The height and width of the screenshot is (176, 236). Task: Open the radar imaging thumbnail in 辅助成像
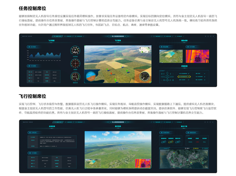click(171, 56)
